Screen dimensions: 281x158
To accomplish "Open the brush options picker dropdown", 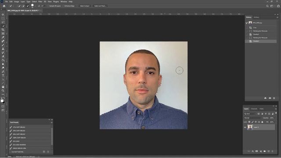I will (35, 6).
